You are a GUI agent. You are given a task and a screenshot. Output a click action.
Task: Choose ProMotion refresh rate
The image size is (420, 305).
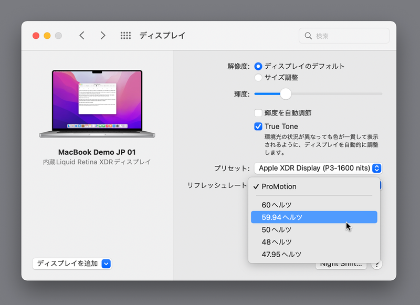point(314,186)
